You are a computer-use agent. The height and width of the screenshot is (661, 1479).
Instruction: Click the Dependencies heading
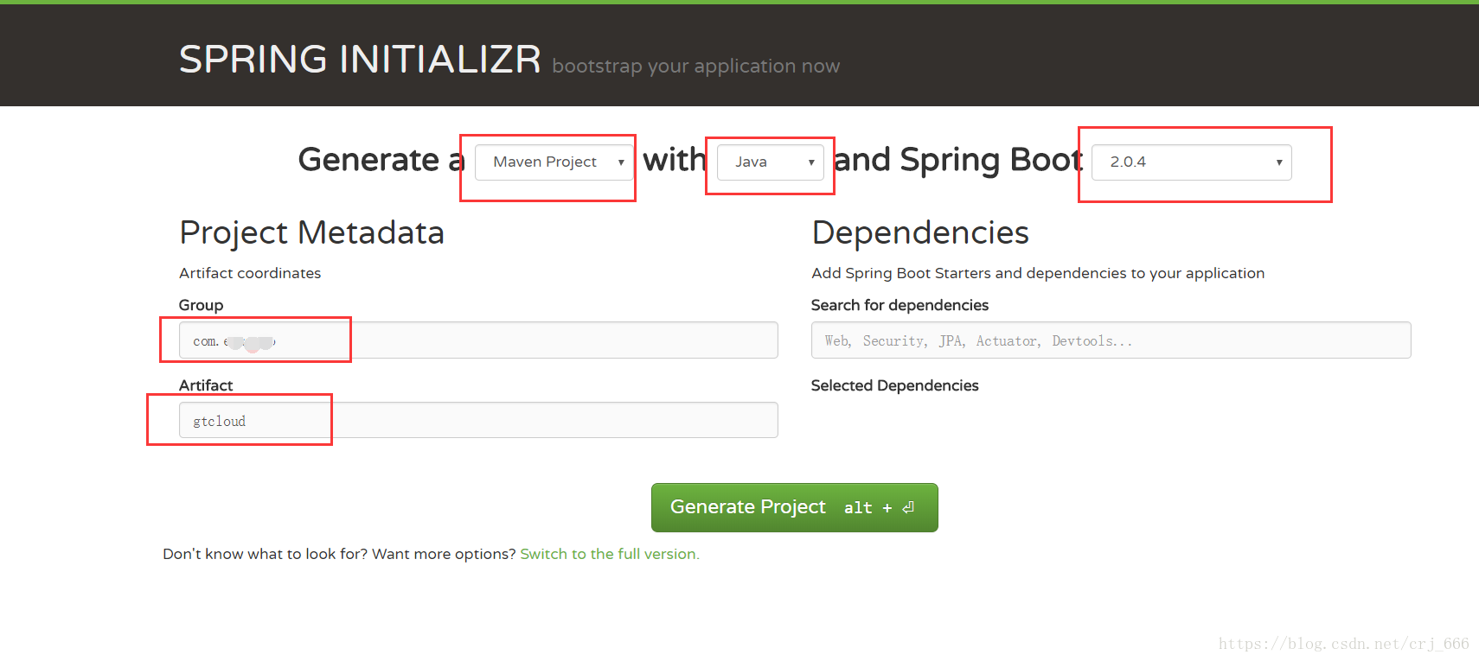tap(920, 232)
